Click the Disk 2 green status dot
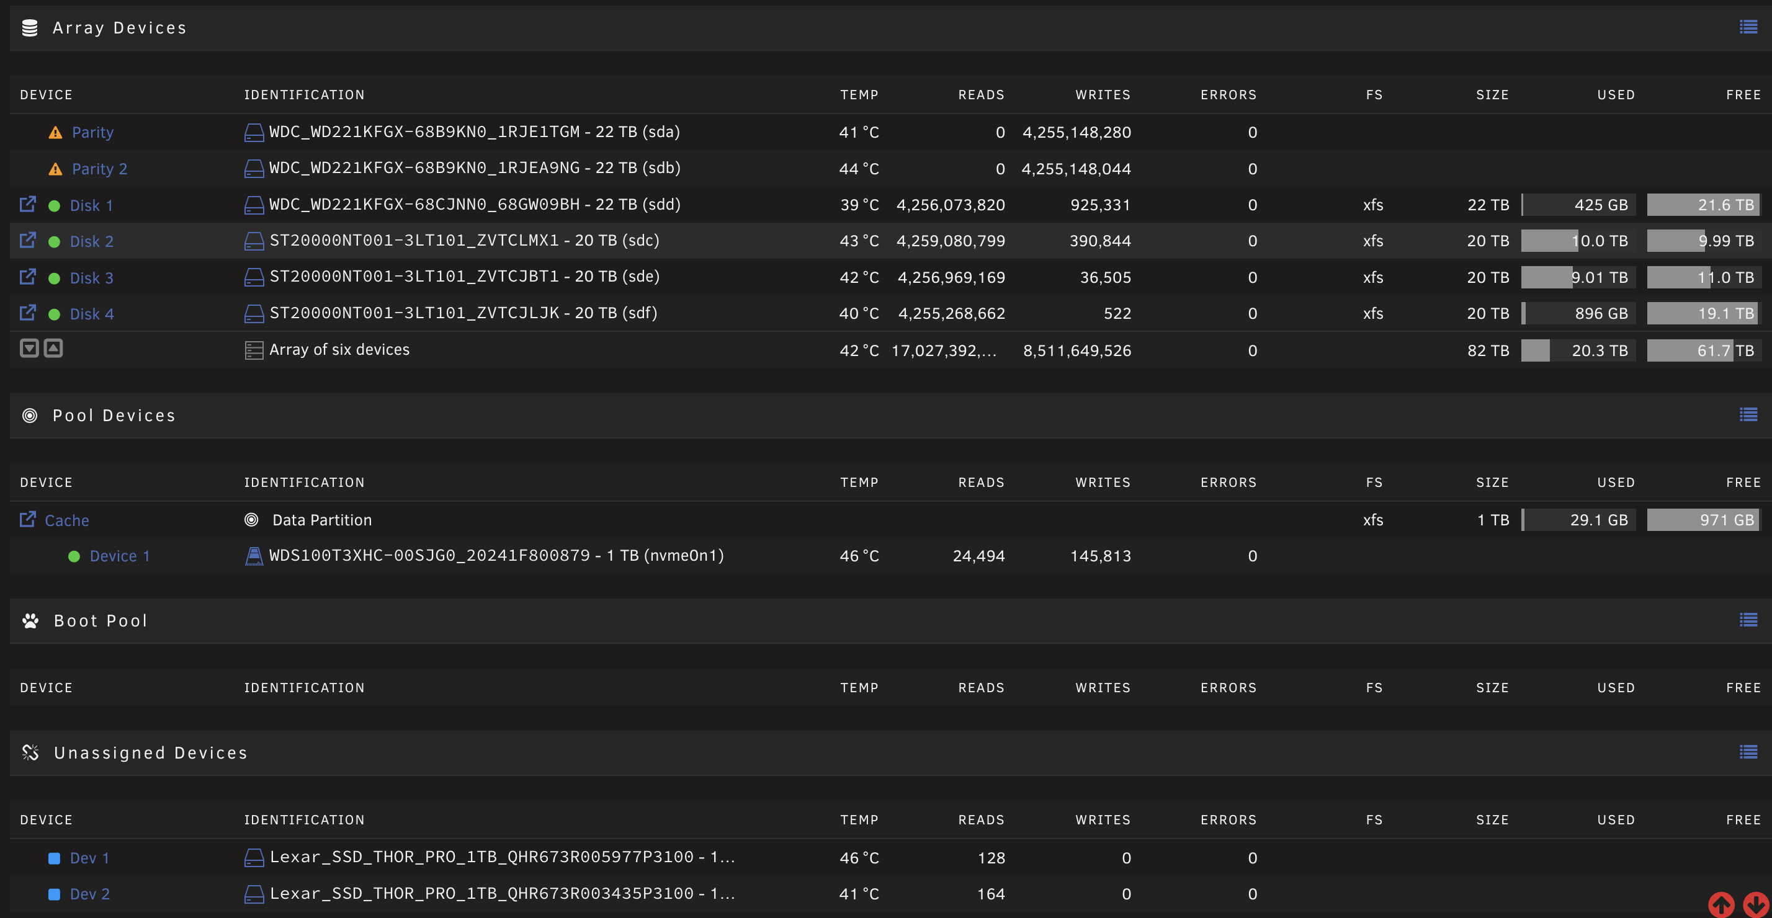The width and height of the screenshot is (1772, 918). pyautogui.click(x=55, y=242)
